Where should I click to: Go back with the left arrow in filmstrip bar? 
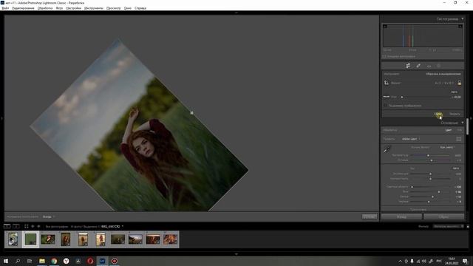(33, 226)
